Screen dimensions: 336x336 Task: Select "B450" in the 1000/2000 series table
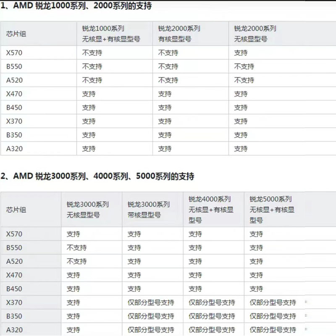(14, 108)
